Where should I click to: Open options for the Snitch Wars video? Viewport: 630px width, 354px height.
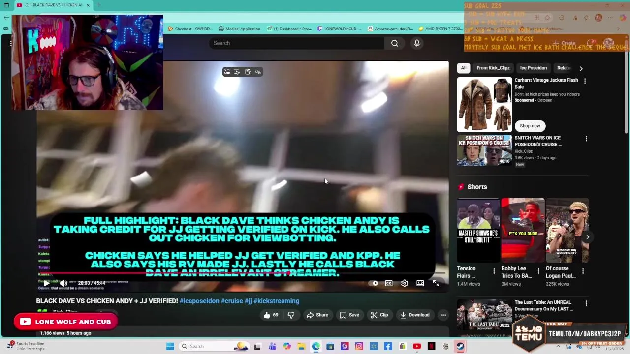coord(586,139)
